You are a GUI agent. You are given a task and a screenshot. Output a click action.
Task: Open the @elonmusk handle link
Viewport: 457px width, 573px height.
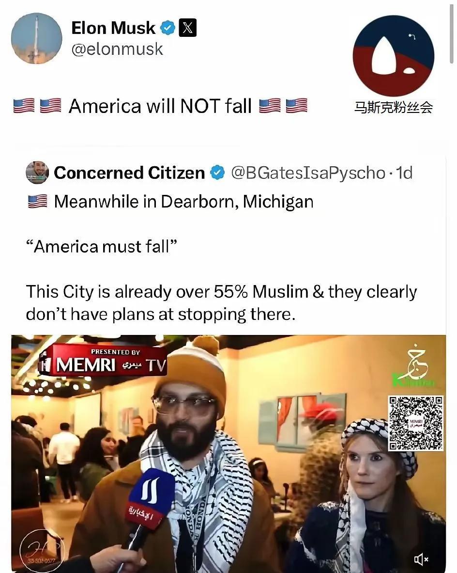click(x=117, y=49)
